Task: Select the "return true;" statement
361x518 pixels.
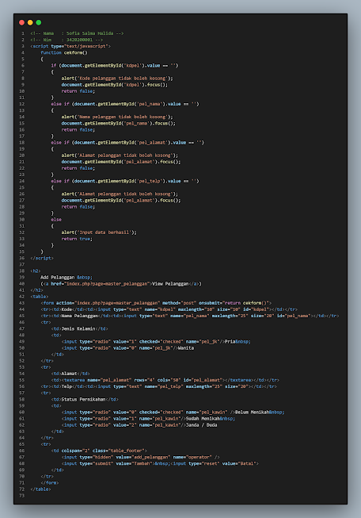Action: [77, 239]
